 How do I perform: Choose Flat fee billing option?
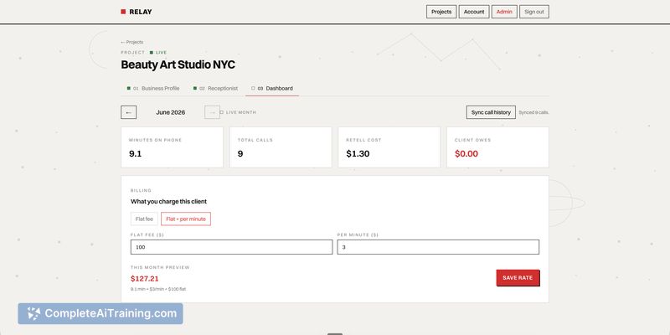pyautogui.click(x=144, y=219)
